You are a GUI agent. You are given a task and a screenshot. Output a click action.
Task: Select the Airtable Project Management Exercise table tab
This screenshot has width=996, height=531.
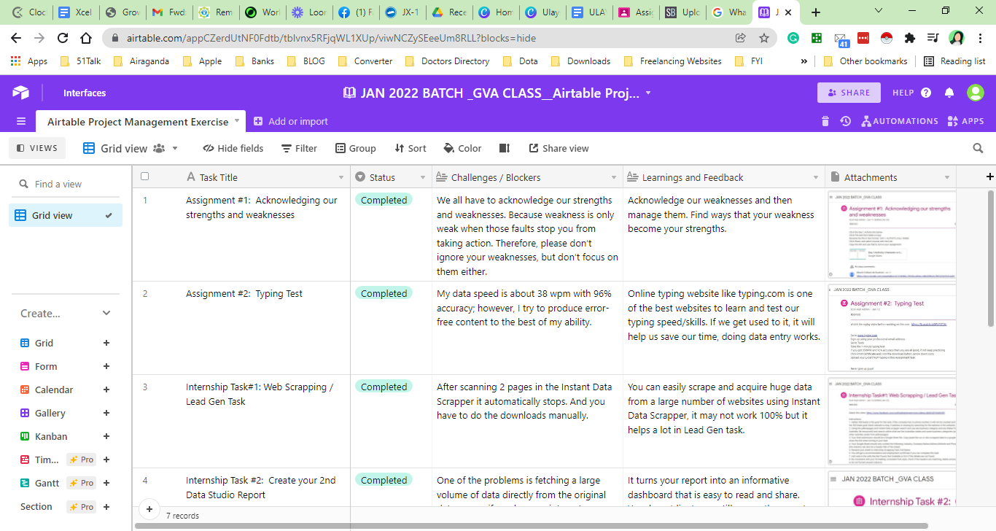pos(138,122)
